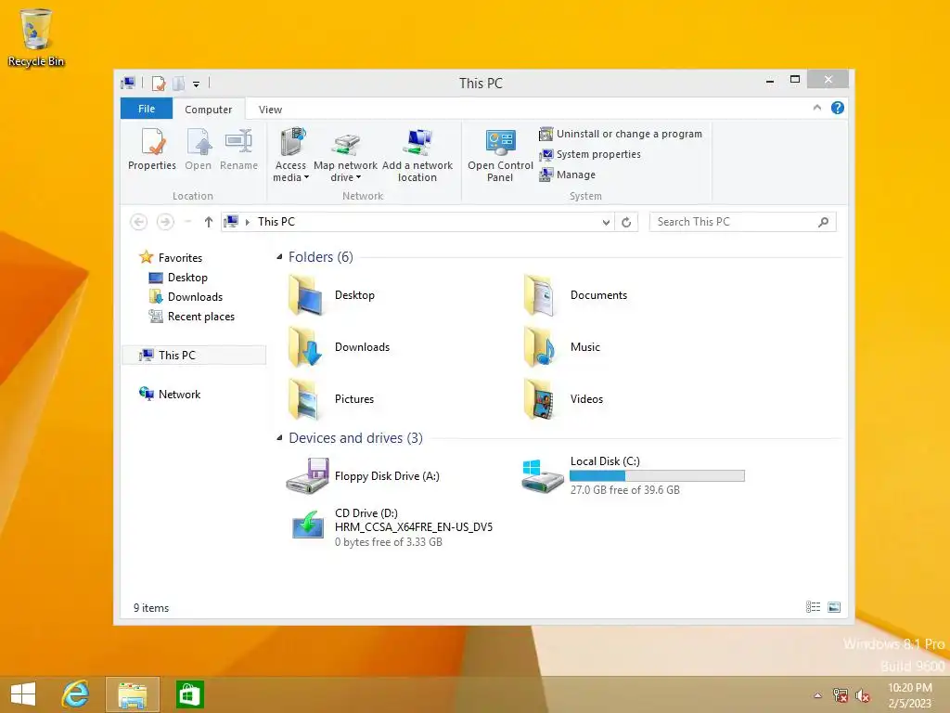Show hidden tray icons arrow

[818, 694]
